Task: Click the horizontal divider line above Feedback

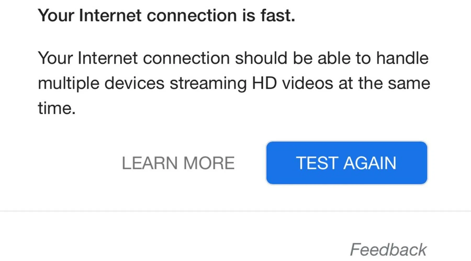Action: [235, 211]
